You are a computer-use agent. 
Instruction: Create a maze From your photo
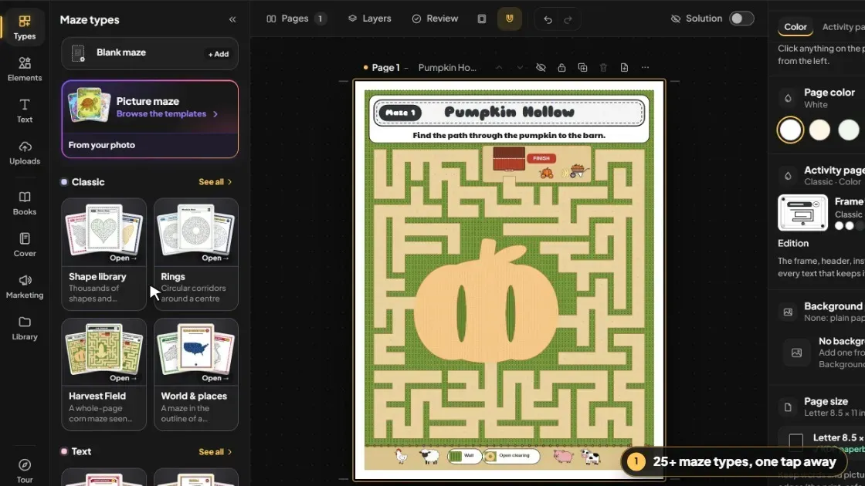click(x=101, y=145)
